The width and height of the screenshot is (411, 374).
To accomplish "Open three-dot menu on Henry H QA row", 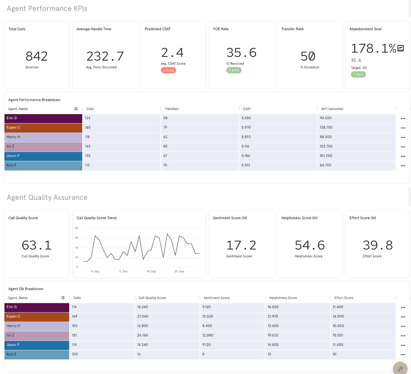I will 403,326.
